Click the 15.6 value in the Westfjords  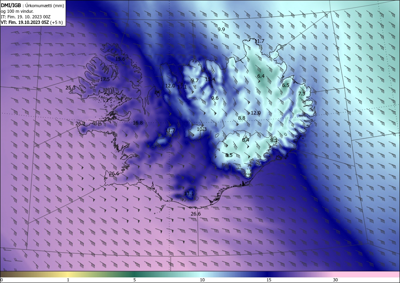(120, 59)
